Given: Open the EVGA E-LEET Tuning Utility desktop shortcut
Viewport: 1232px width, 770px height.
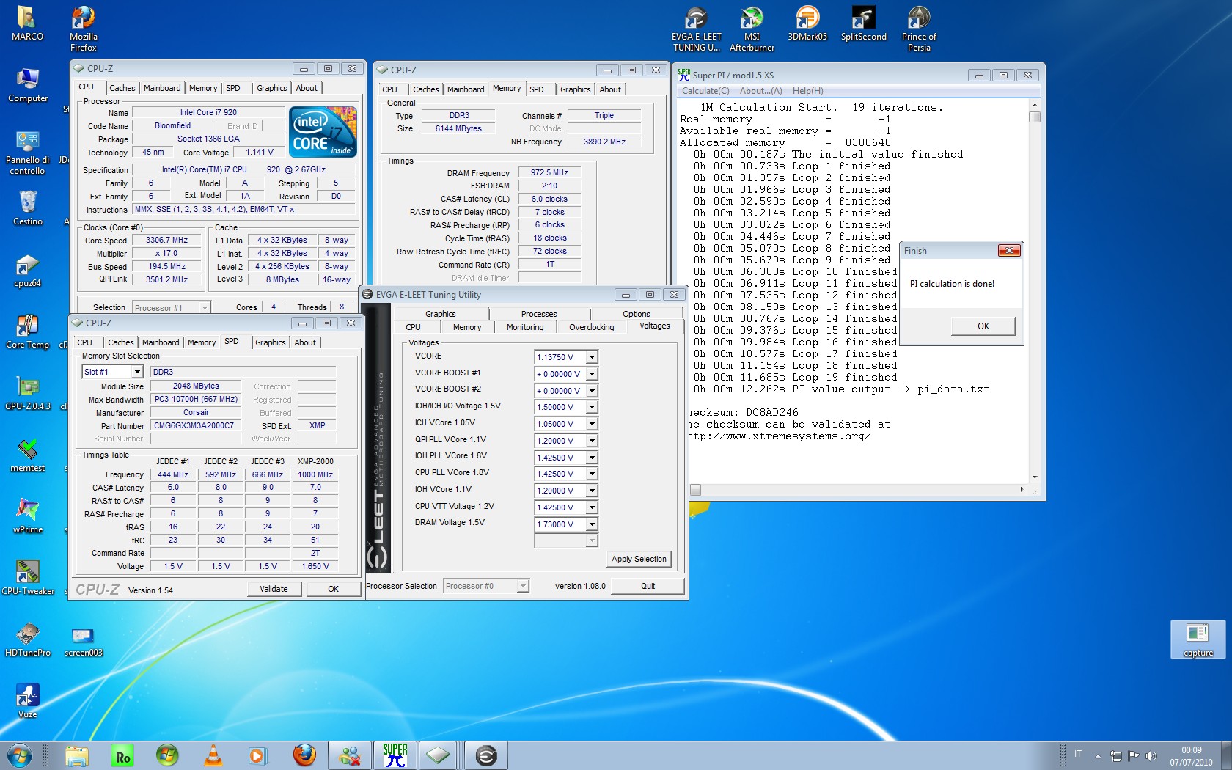Looking at the screenshot, I should click(x=696, y=28).
